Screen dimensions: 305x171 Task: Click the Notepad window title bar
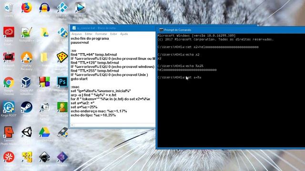click(x=113, y=28)
